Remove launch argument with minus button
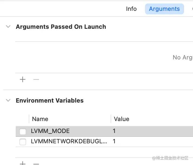The image size is (193, 165). [x=36, y=80]
